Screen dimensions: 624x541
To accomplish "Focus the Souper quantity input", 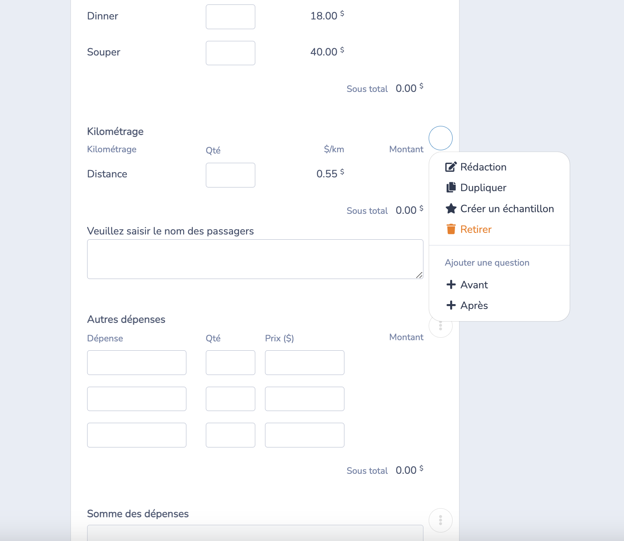I will (x=230, y=53).
